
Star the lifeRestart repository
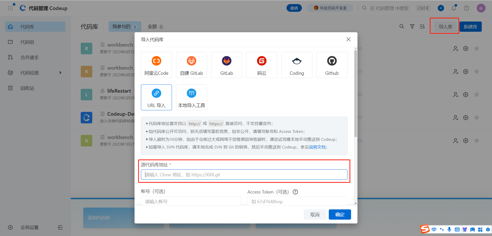(x=477, y=95)
